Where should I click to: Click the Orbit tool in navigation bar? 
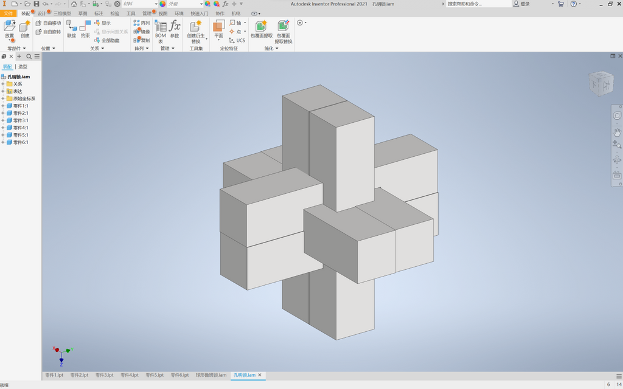tap(617, 160)
